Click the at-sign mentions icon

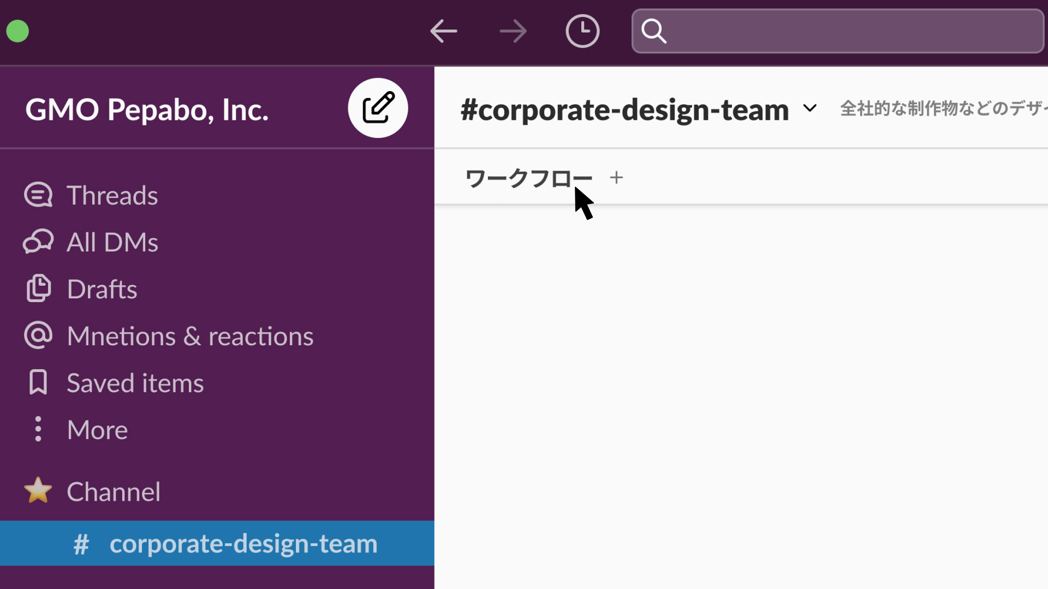coord(38,336)
